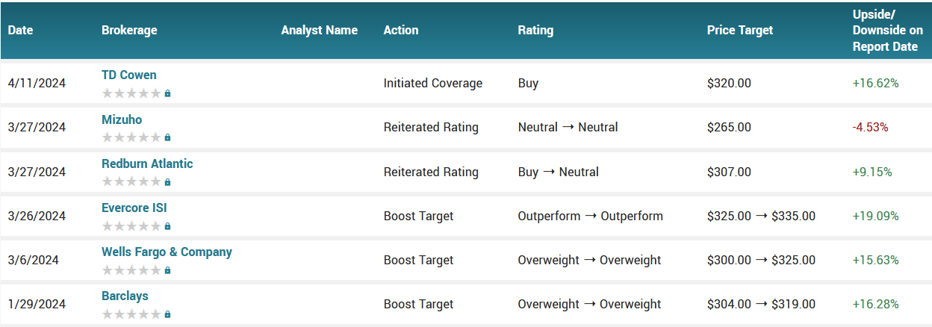Click the Brokerage column header
932x327 pixels.
click(129, 31)
